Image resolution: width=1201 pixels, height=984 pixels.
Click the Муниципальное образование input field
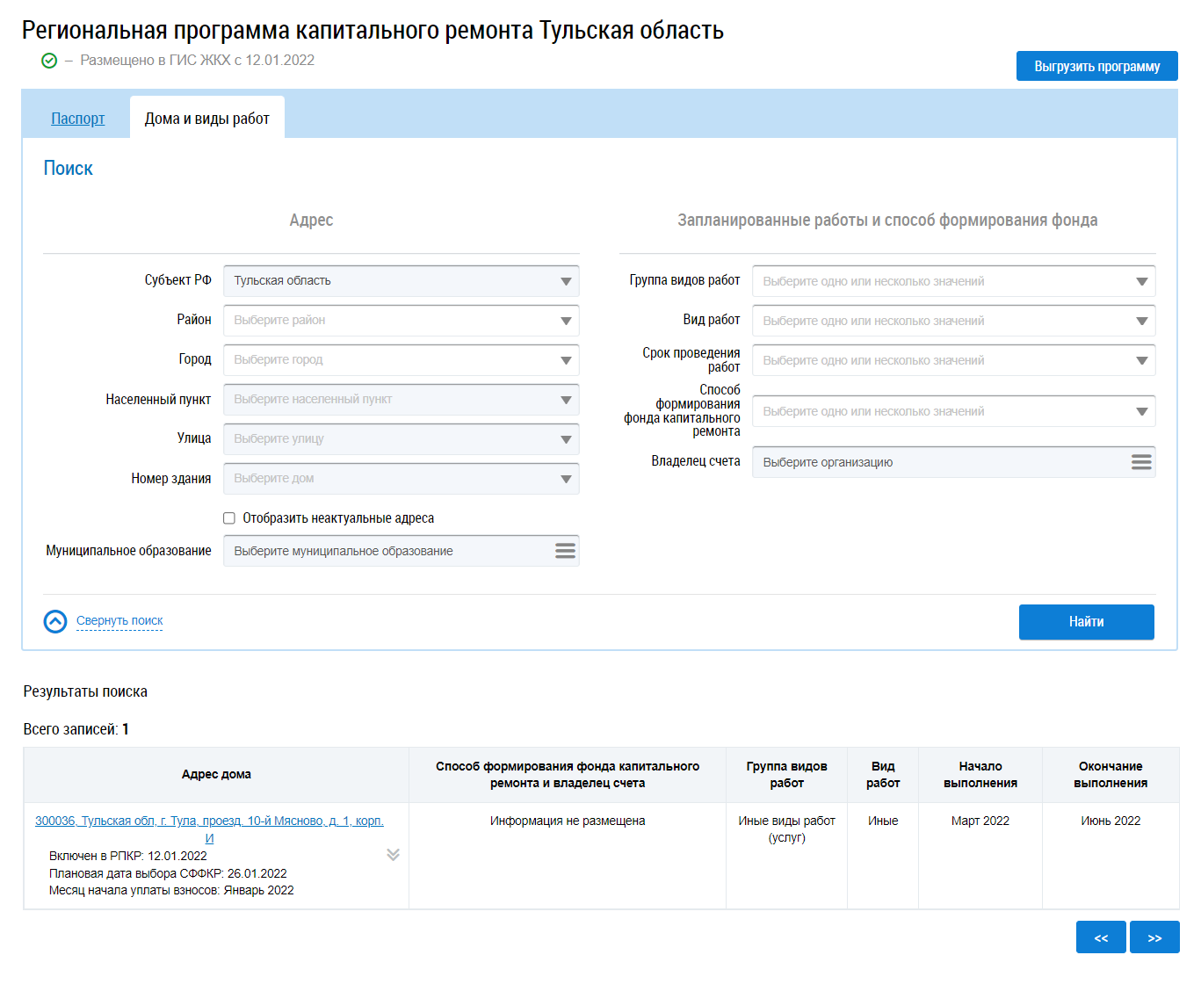[402, 551]
